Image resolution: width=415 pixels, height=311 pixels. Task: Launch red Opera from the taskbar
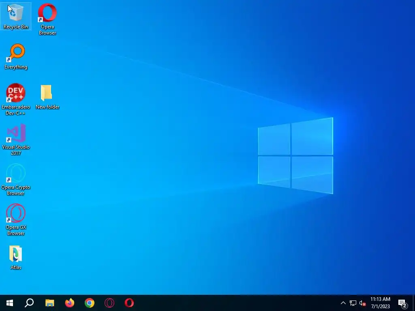[x=129, y=303]
